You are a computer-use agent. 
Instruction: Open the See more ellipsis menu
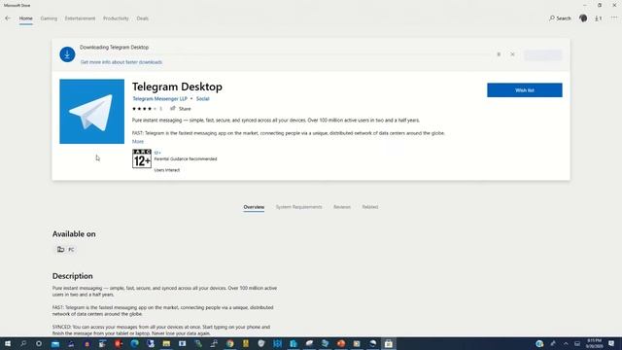[614, 18]
